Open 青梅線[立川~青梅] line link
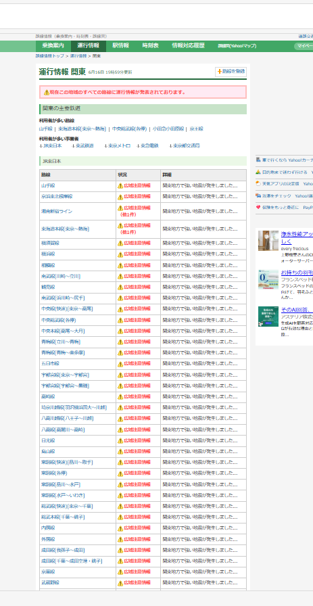The height and width of the screenshot is (606, 313). [x=61, y=342]
